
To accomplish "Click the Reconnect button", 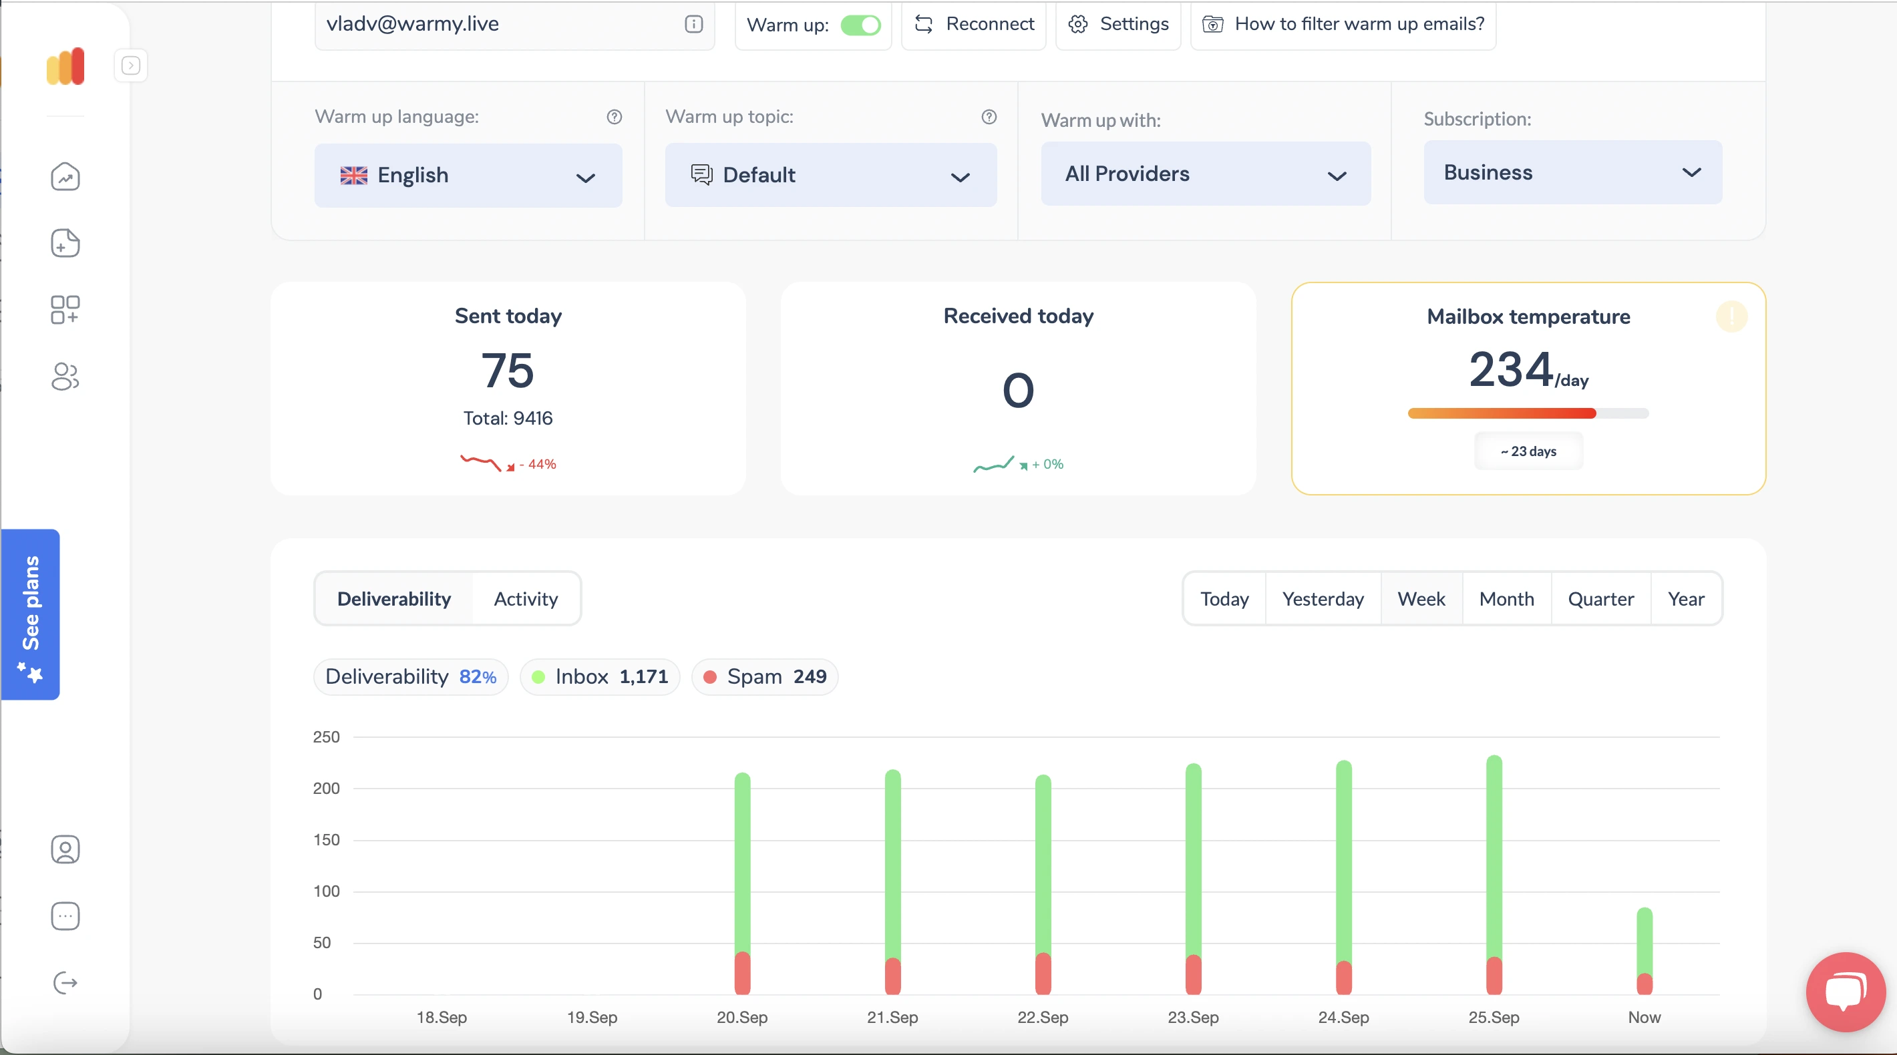I will (x=973, y=24).
